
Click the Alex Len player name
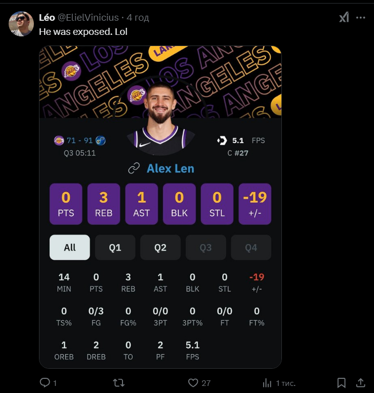pyautogui.click(x=171, y=168)
